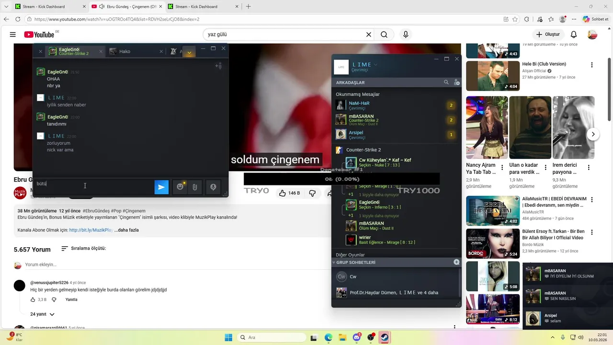Open the bit.ly MuzikPlay subscribe link

point(91,230)
